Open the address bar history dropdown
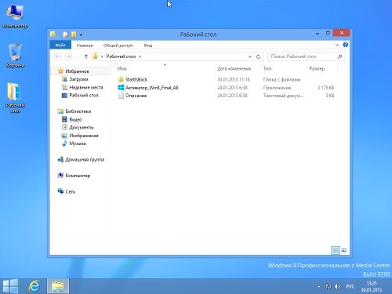This screenshot has height=294, width=392. [250, 56]
